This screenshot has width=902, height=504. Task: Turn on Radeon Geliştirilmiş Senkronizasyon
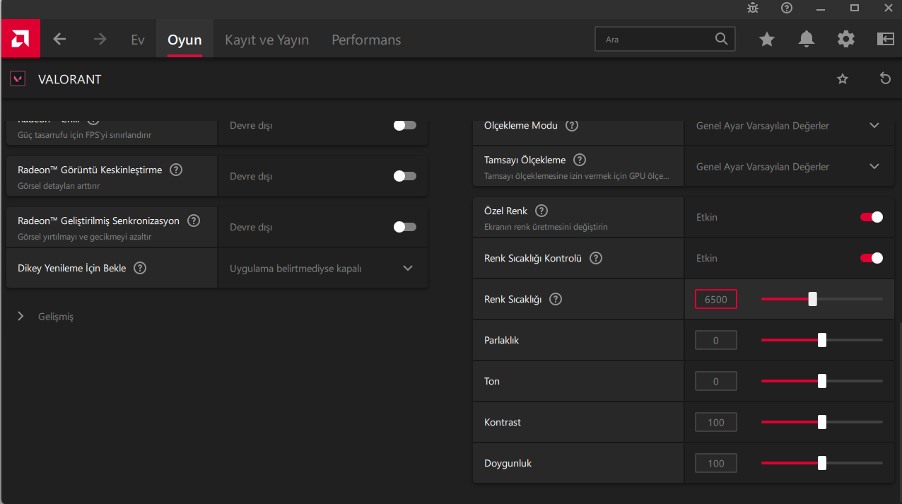click(404, 227)
